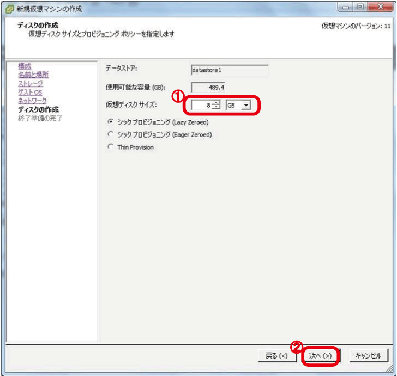Click the データストア: label
This screenshot has width=397, height=376.
(x=121, y=68)
